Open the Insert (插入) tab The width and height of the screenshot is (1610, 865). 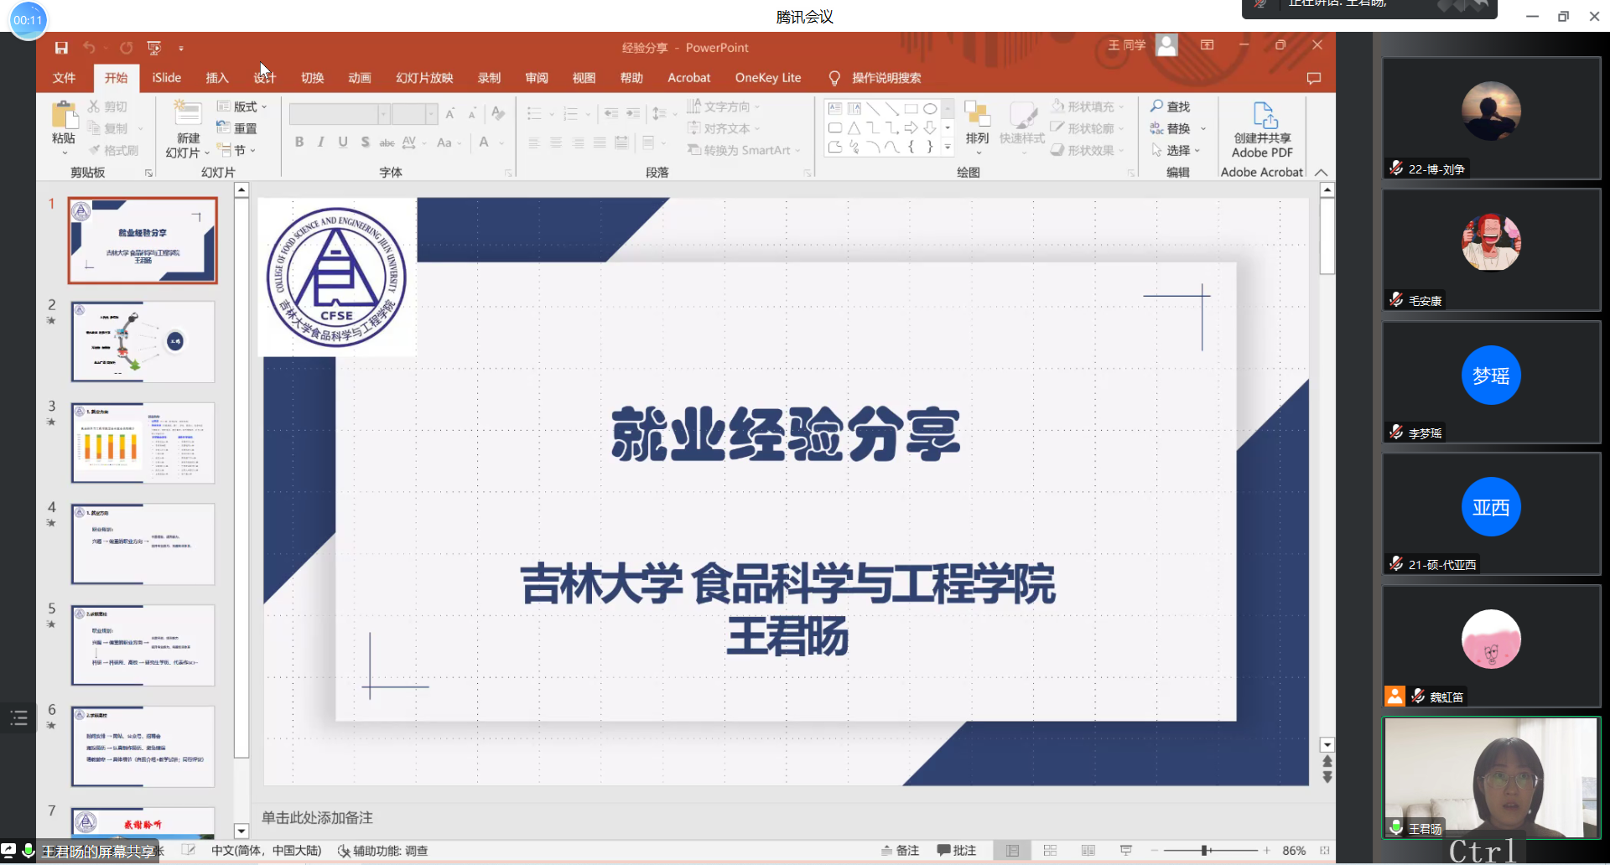point(216,78)
